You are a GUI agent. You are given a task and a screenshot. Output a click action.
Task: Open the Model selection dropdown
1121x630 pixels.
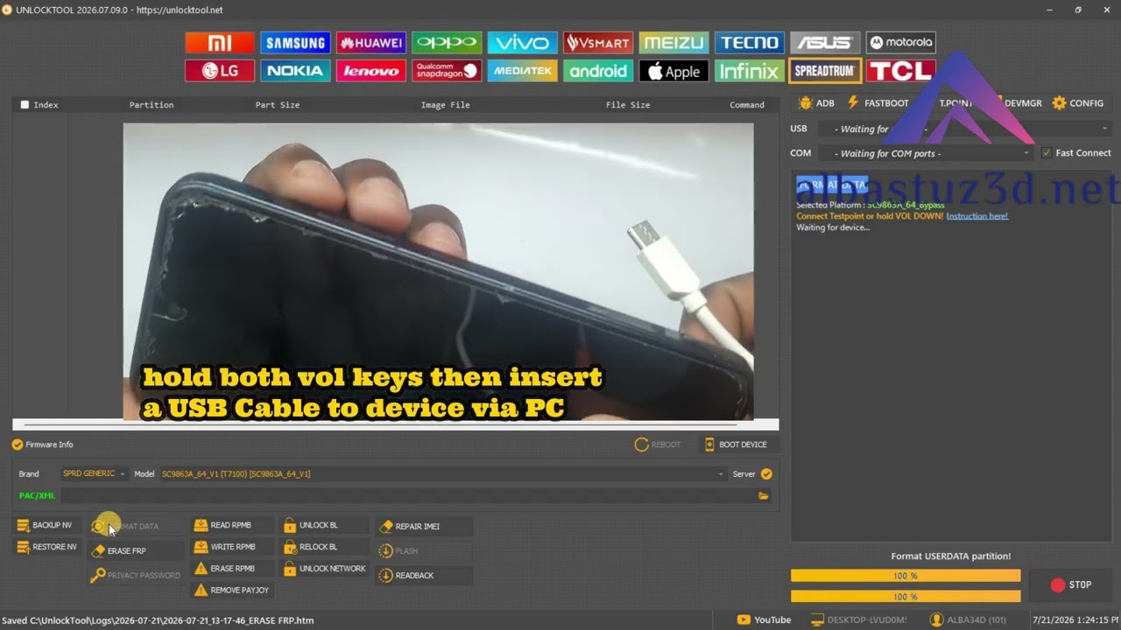tap(443, 474)
